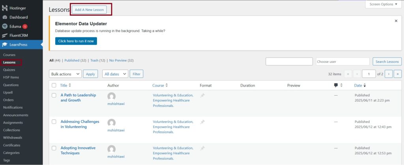The image size is (404, 165).
Task: Click the Hostinger logo icon in sidebar
Action: (x=5, y=8)
